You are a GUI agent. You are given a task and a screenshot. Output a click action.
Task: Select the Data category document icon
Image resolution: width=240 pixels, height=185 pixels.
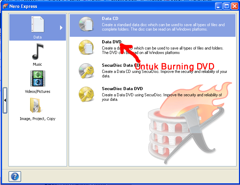point(38,24)
